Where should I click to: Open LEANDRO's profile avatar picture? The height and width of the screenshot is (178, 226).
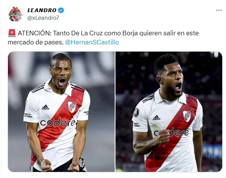pyautogui.click(x=15, y=14)
